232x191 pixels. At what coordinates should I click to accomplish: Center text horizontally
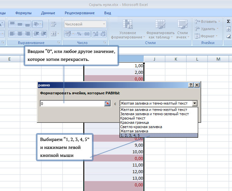click(x=20, y=34)
